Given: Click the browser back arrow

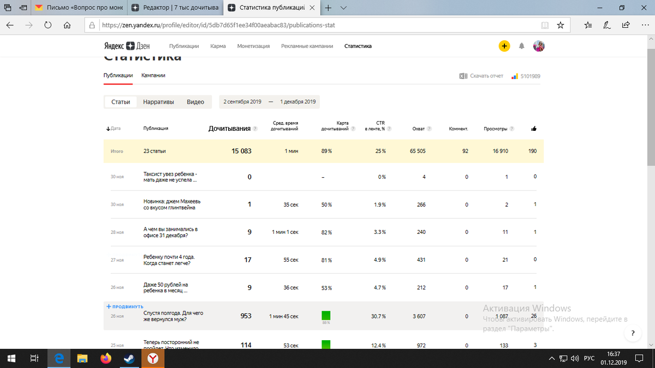Looking at the screenshot, I should click(x=10, y=25).
